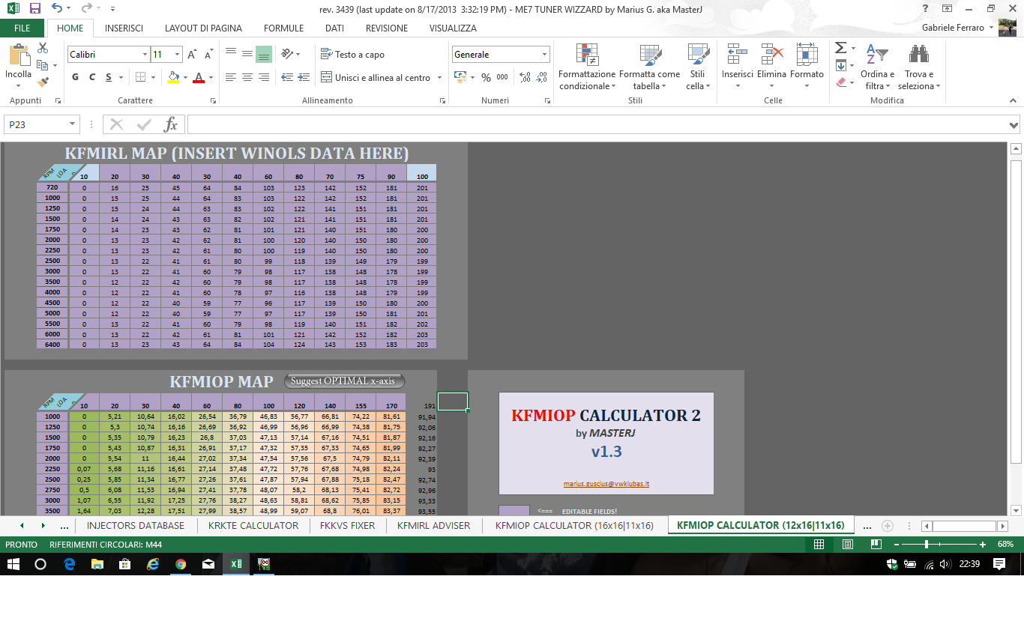The height and width of the screenshot is (624, 1024).
Task: Open KRKTE CALCULATOR sheet tab
Action: click(x=253, y=526)
